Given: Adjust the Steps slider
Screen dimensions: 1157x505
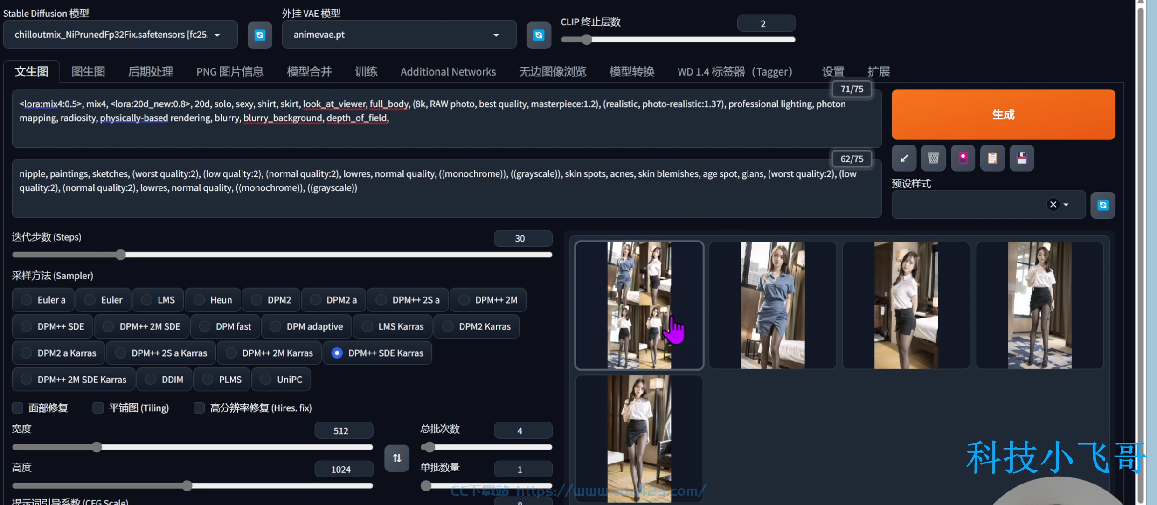Looking at the screenshot, I should [282, 255].
